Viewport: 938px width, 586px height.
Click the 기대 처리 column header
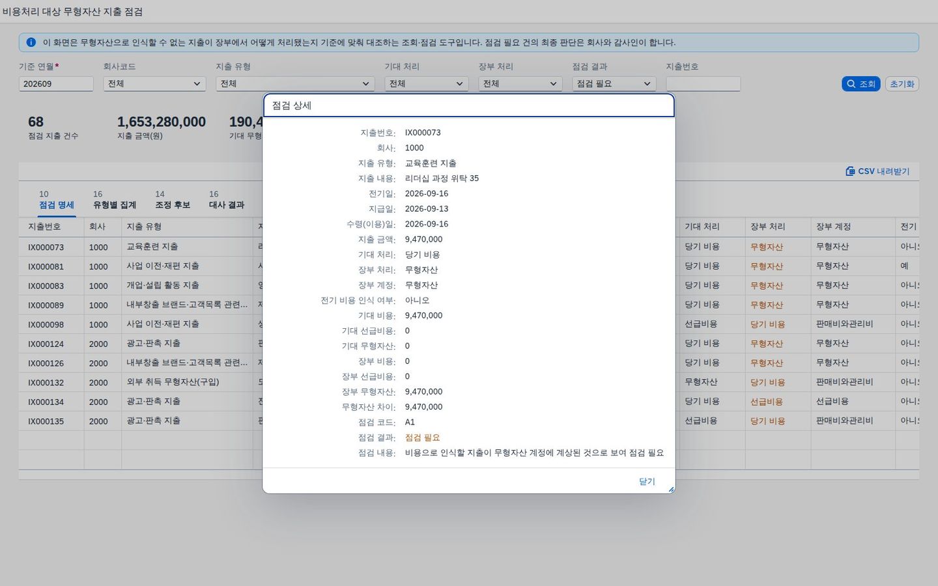(x=713, y=227)
